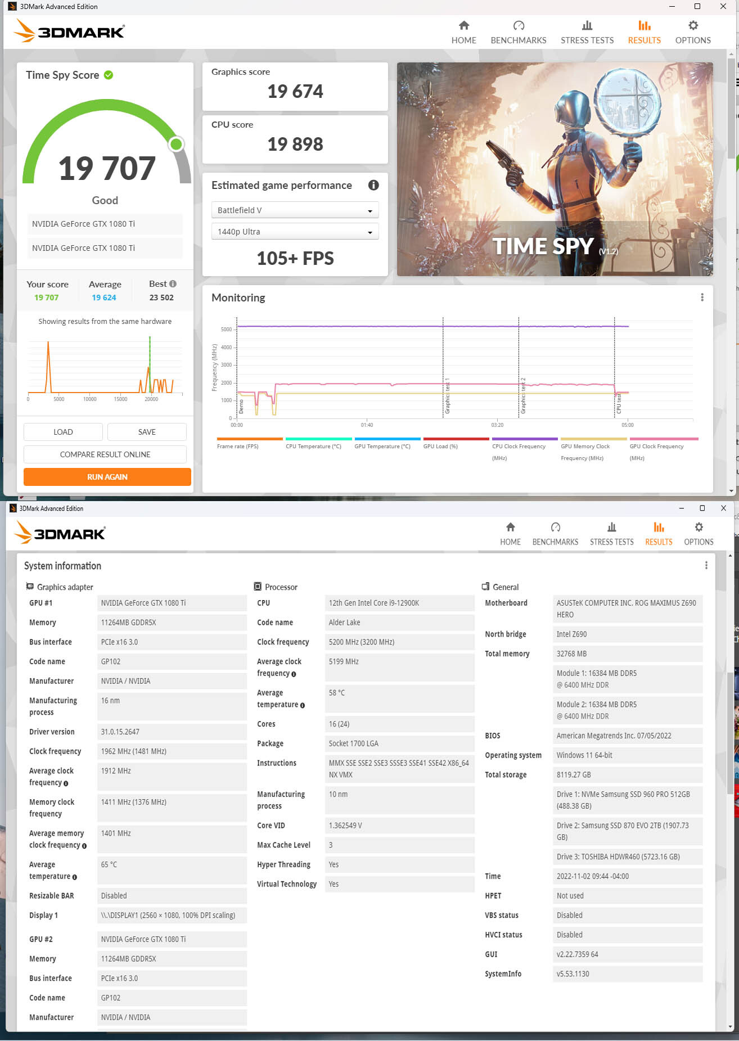Viewport: 739px width, 1041px height.
Task: Click the Graphics adapter section icon
Action: click(30, 587)
